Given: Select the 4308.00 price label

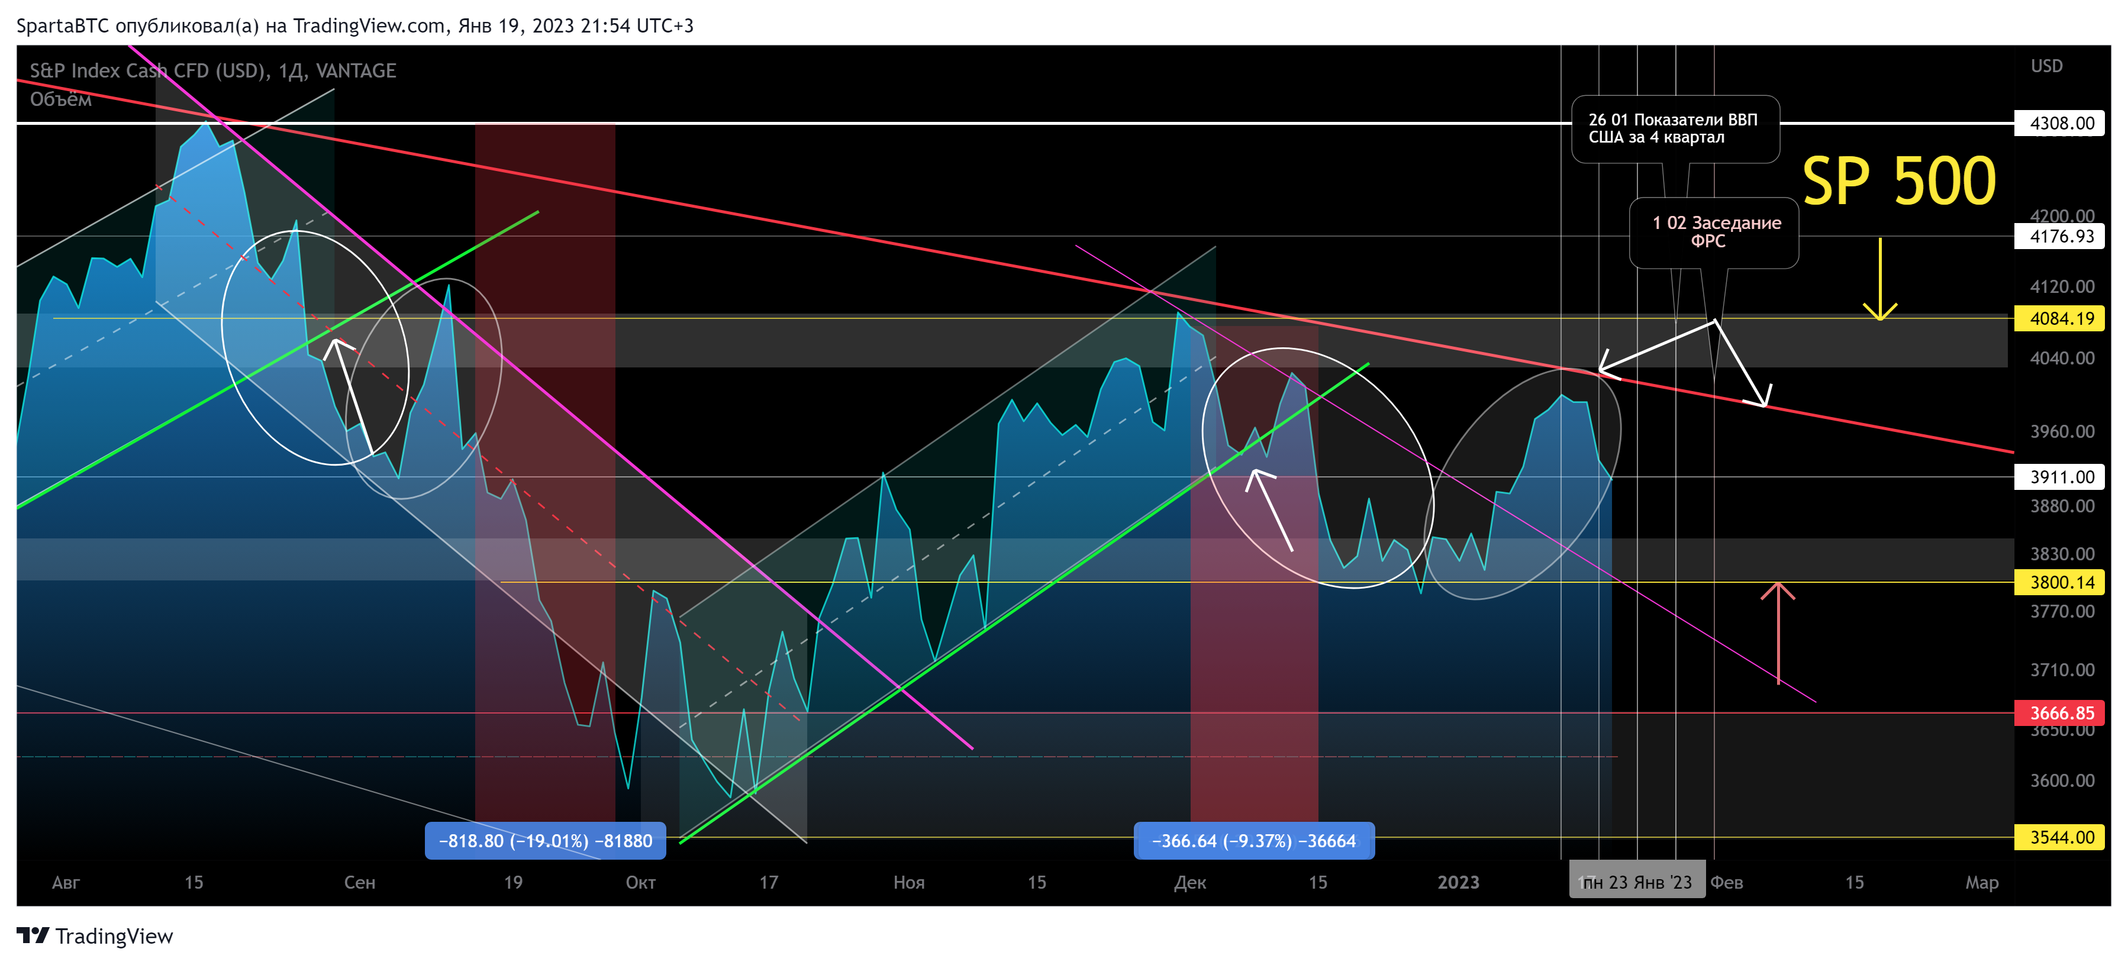Looking at the screenshot, I should [x=2059, y=123].
